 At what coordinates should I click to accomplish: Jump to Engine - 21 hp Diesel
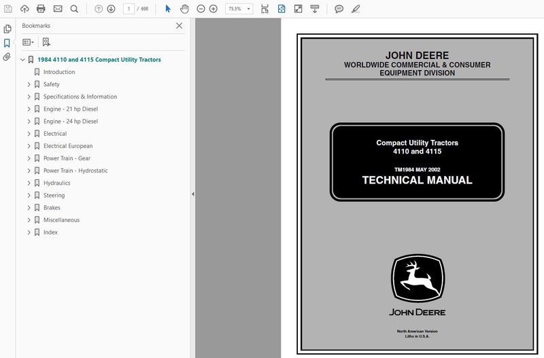pyautogui.click(x=71, y=109)
